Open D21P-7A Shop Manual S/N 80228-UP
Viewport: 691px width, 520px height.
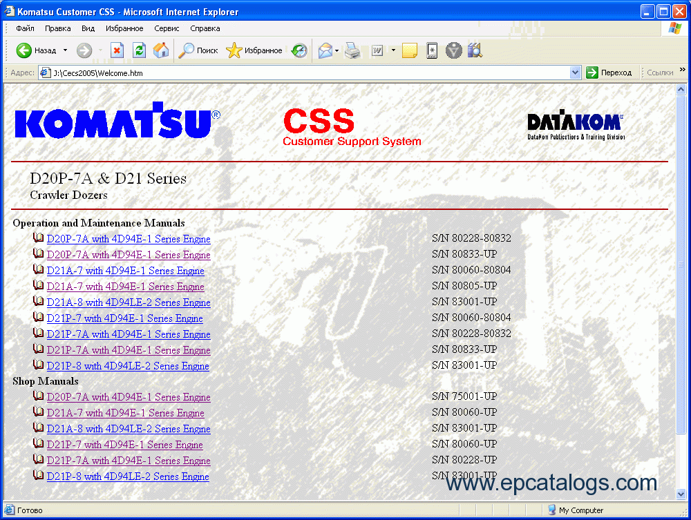[x=129, y=461]
